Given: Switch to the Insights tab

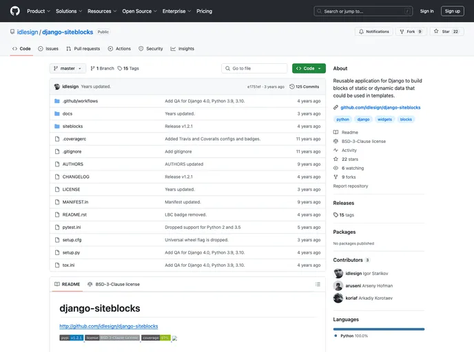Looking at the screenshot, I should pos(183,49).
